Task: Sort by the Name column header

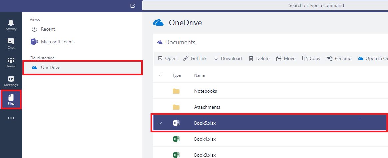Action: [199, 75]
